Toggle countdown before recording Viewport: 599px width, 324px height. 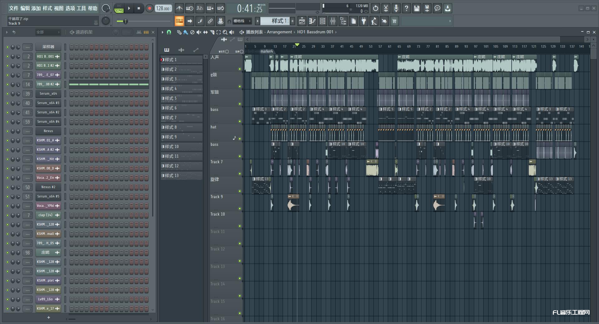(200, 8)
